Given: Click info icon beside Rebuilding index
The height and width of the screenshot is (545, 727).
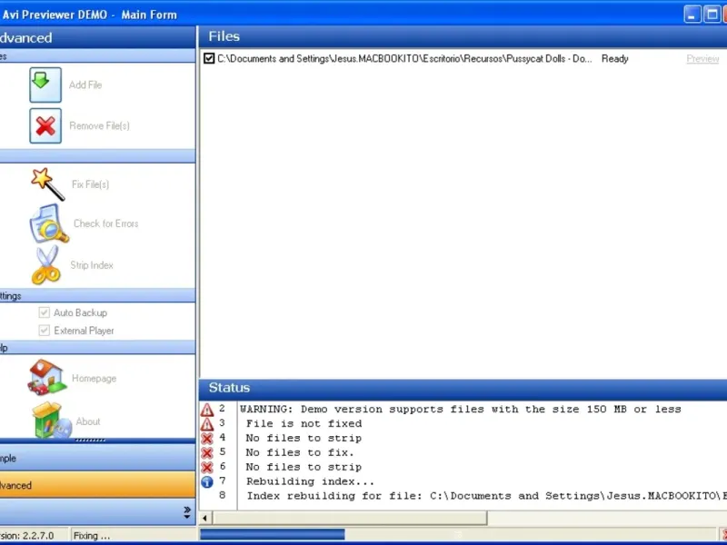Looking at the screenshot, I should [207, 482].
